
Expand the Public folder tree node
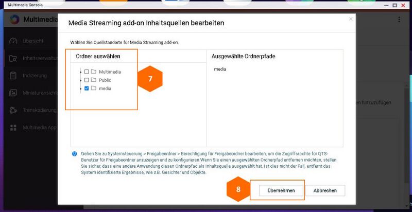(81, 80)
